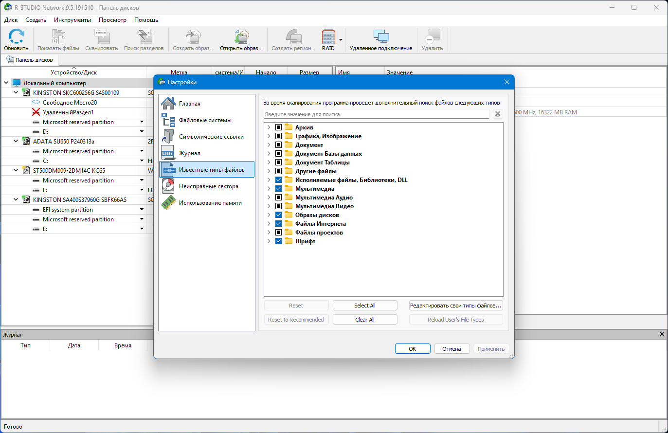
Task: Collapse the ADATA SU650 disk tree node
Action: pos(16,141)
